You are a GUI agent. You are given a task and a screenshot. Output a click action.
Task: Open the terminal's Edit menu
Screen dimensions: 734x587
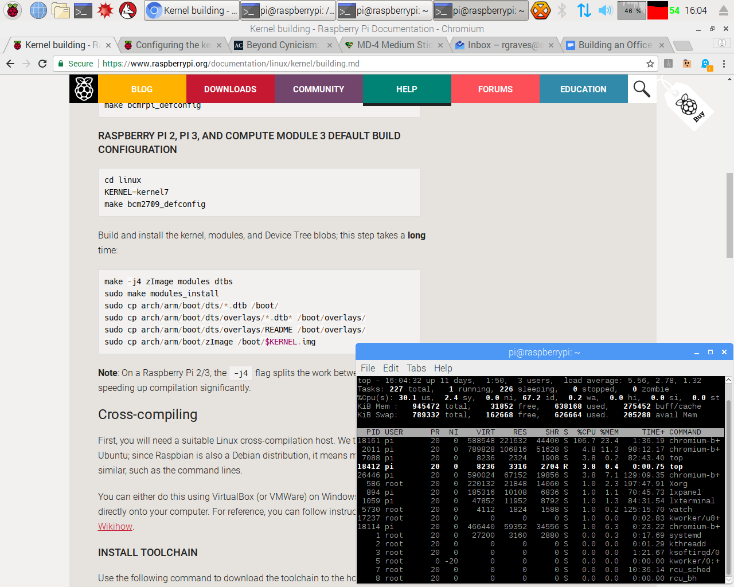[x=391, y=368]
